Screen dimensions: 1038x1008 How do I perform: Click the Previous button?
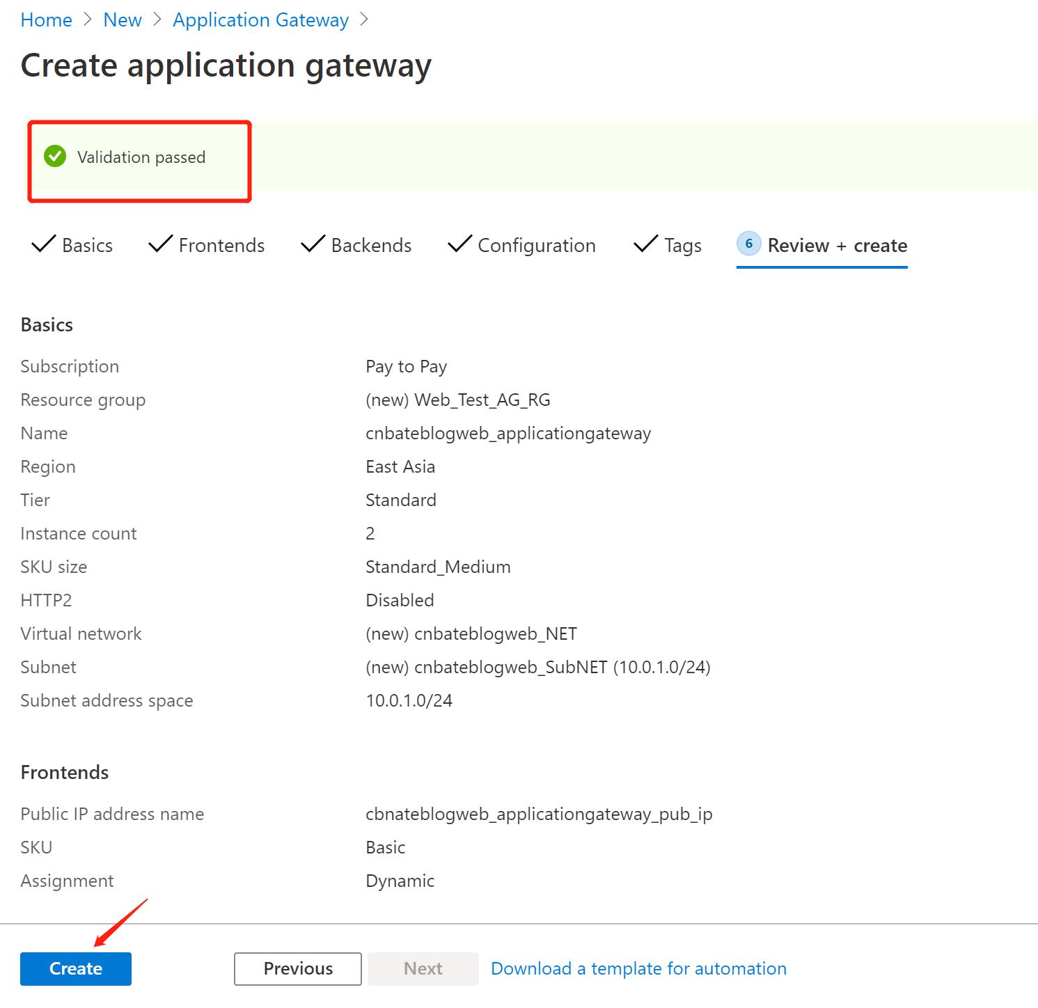(x=297, y=968)
